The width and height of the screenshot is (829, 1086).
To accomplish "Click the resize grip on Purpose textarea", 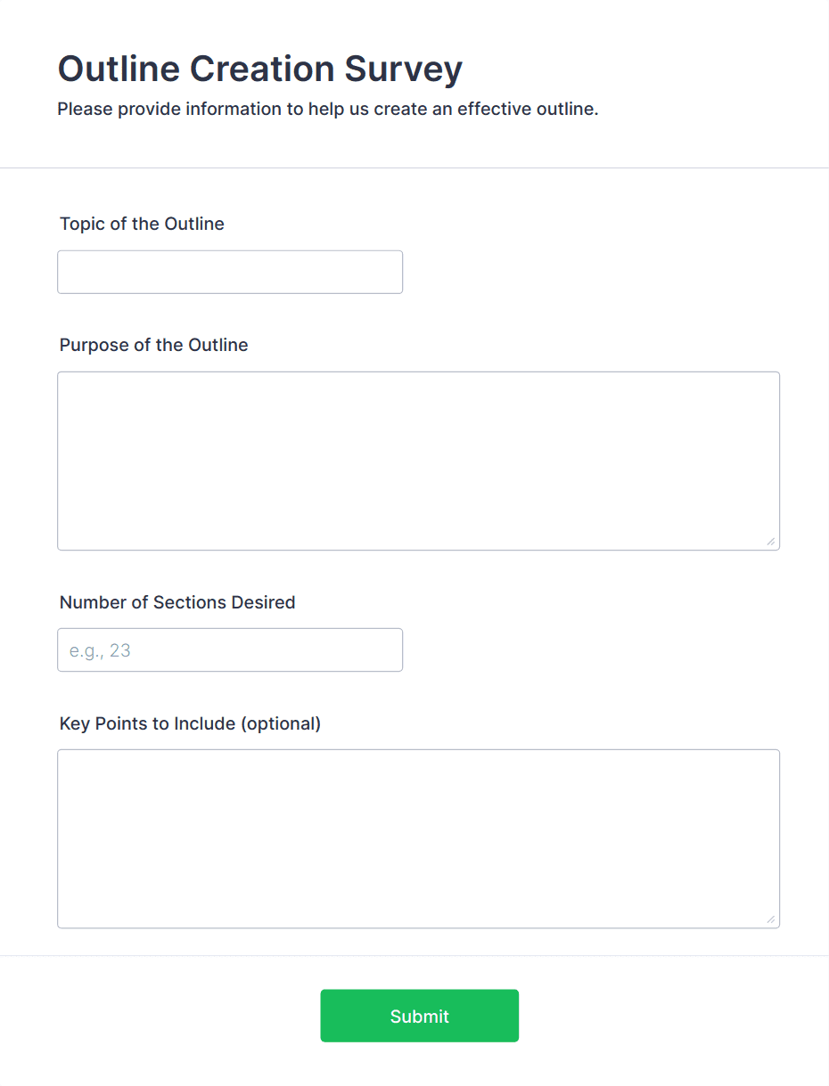I will tap(770, 540).
